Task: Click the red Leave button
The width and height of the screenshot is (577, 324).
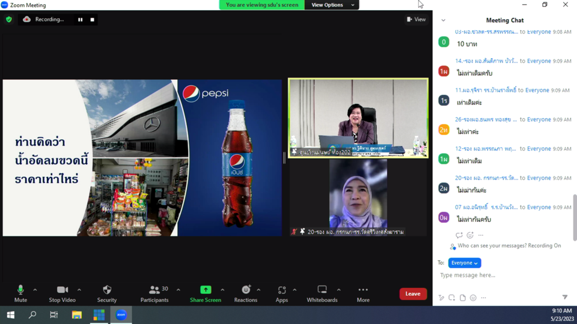Action: pyautogui.click(x=413, y=293)
